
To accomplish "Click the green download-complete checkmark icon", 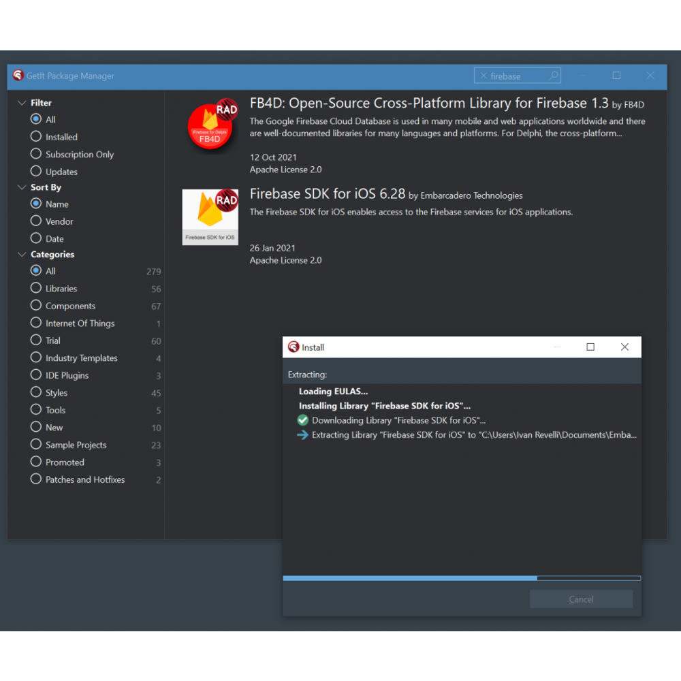I will [x=303, y=420].
